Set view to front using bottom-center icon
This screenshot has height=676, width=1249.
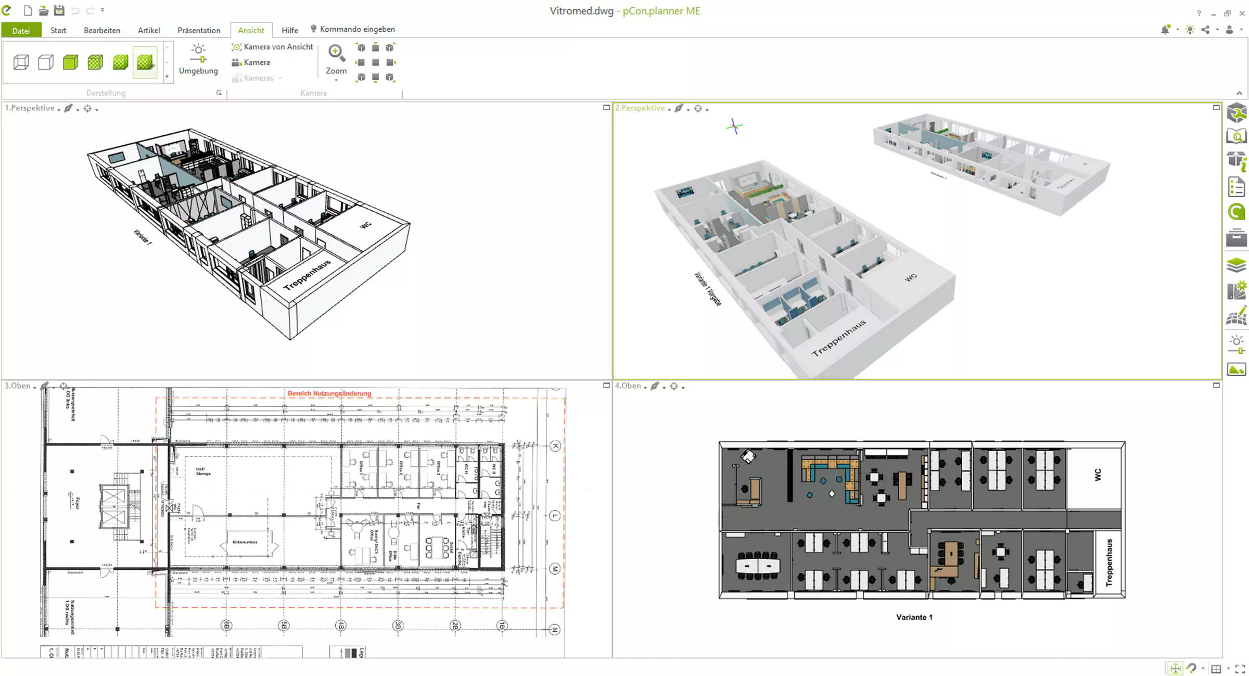click(375, 78)
